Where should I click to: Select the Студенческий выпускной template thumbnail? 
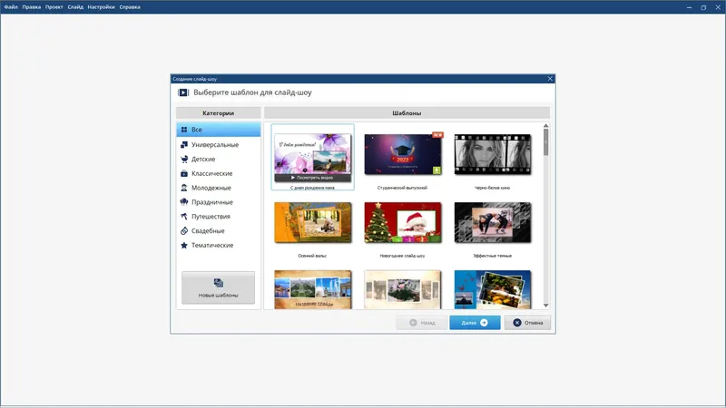tap(403, 154)
